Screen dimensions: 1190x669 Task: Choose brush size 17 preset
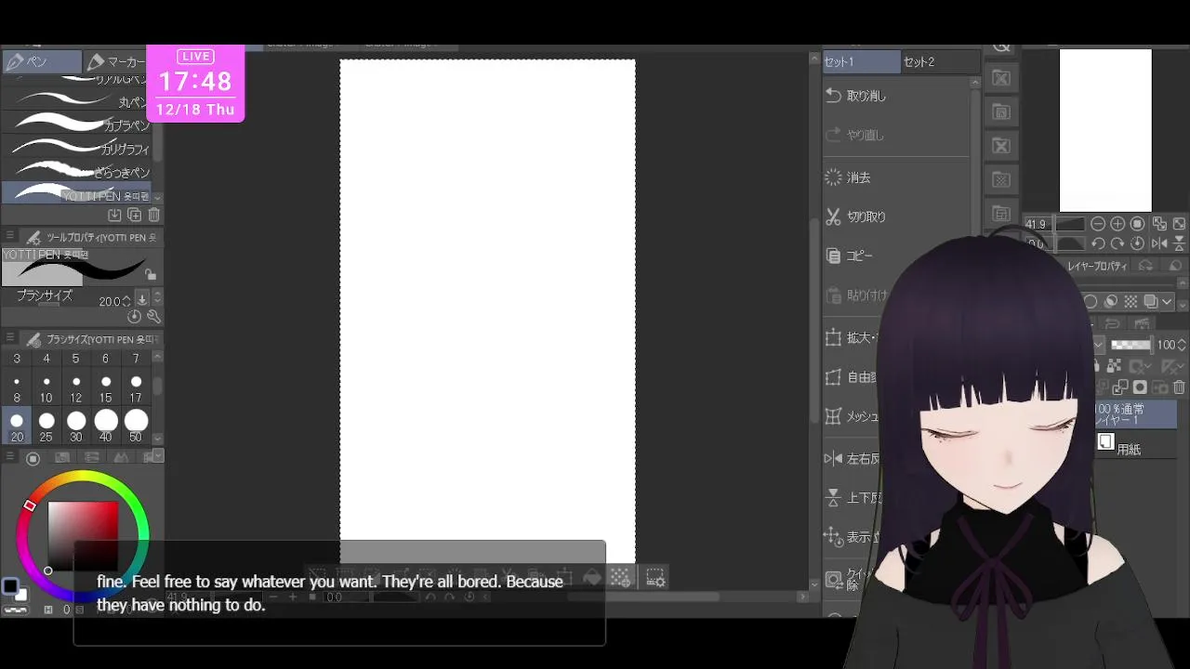(x=136, y=388)
